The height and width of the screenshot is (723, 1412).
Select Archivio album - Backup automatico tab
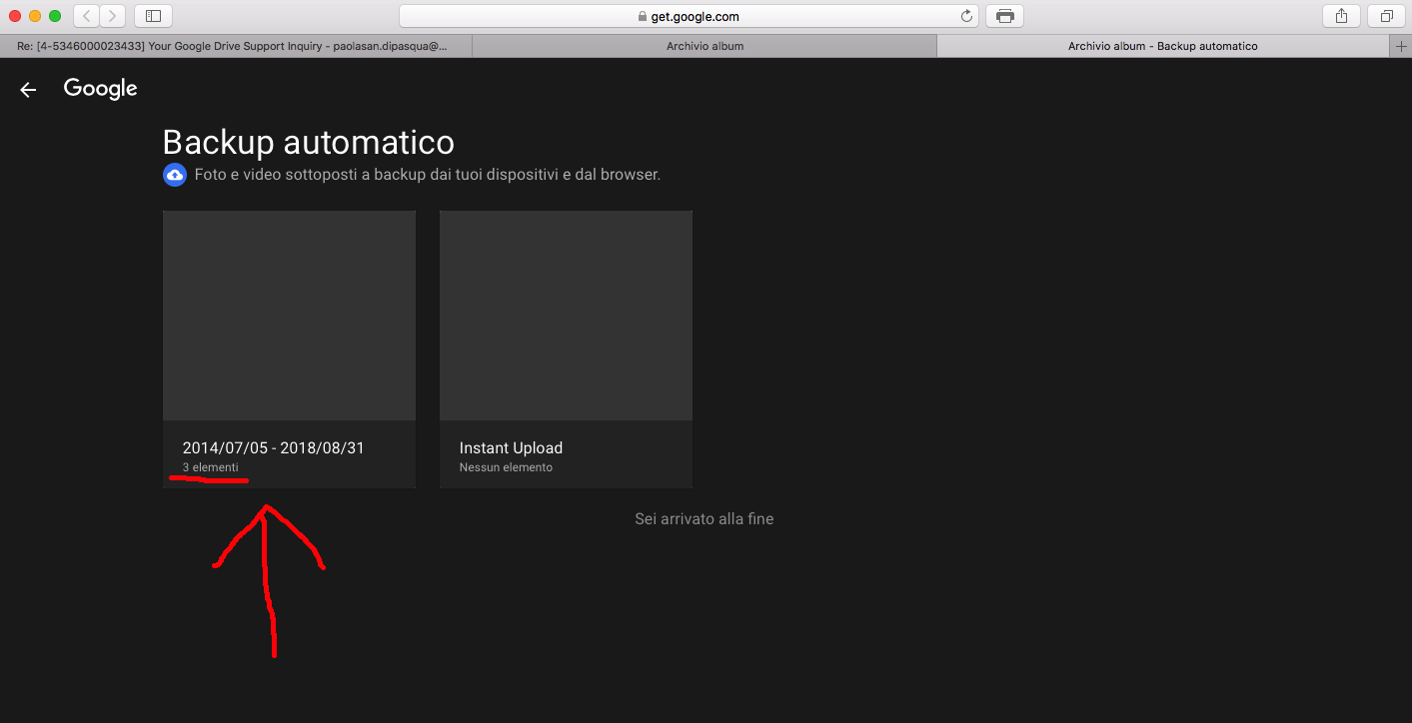[x=1163, y=46]
